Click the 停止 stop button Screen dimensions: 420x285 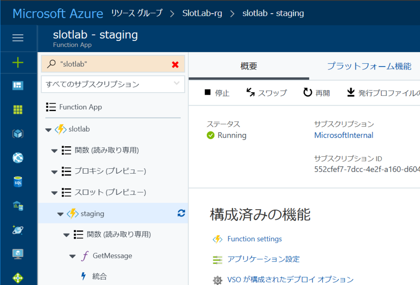(x=217, y=93)
